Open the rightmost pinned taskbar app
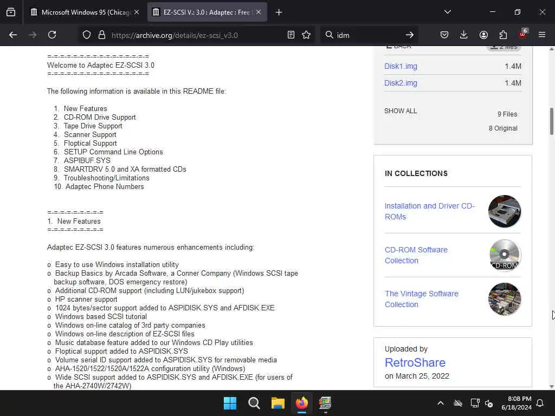Image resolution: width=555 pixels, height=416 pixels. pyautogui.click(x=325, y=403)
